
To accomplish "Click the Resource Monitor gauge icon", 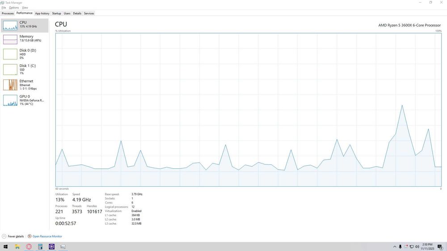I will (x=30, y=236).
